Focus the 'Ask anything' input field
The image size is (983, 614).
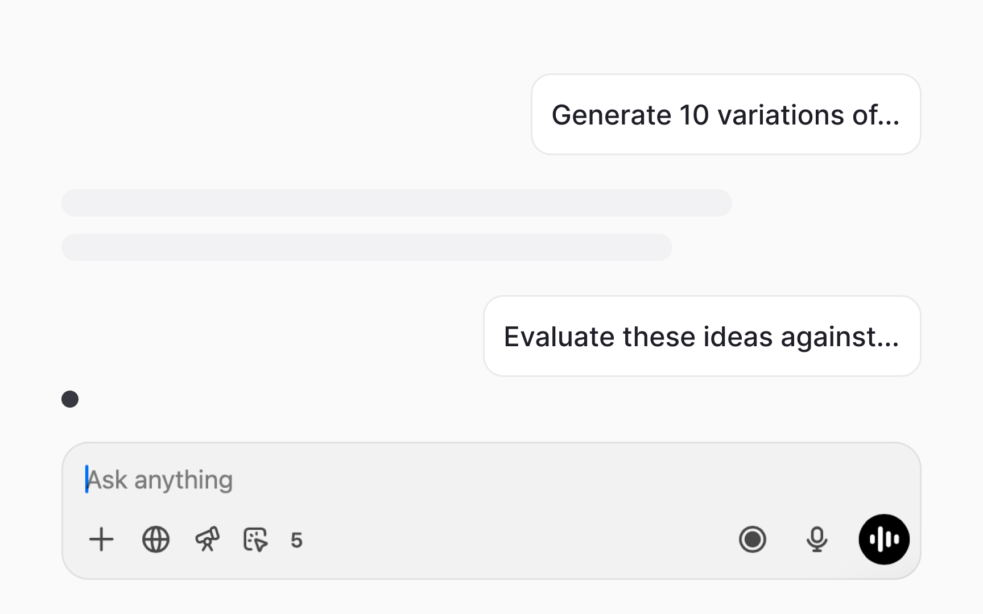[341, 479]
